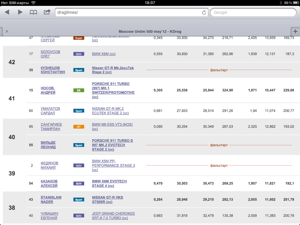Click the Sport badge in Умалатов's row

(79, 111)
